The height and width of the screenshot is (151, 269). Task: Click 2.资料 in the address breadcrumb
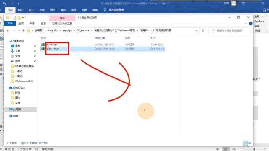click(144, 31)
